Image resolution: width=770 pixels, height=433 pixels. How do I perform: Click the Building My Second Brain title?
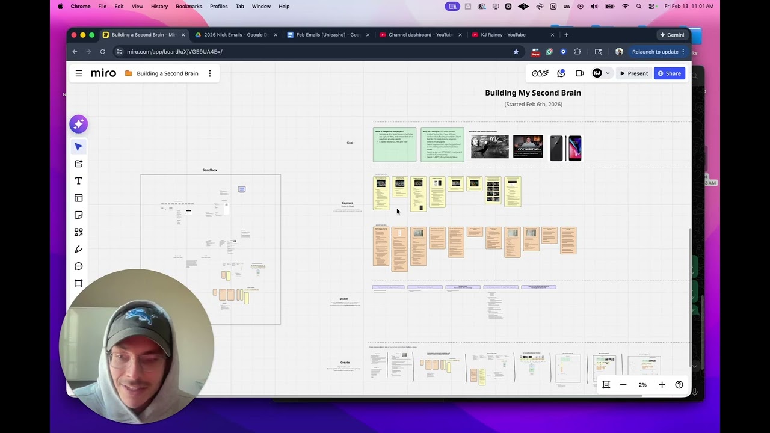(533, 93)
